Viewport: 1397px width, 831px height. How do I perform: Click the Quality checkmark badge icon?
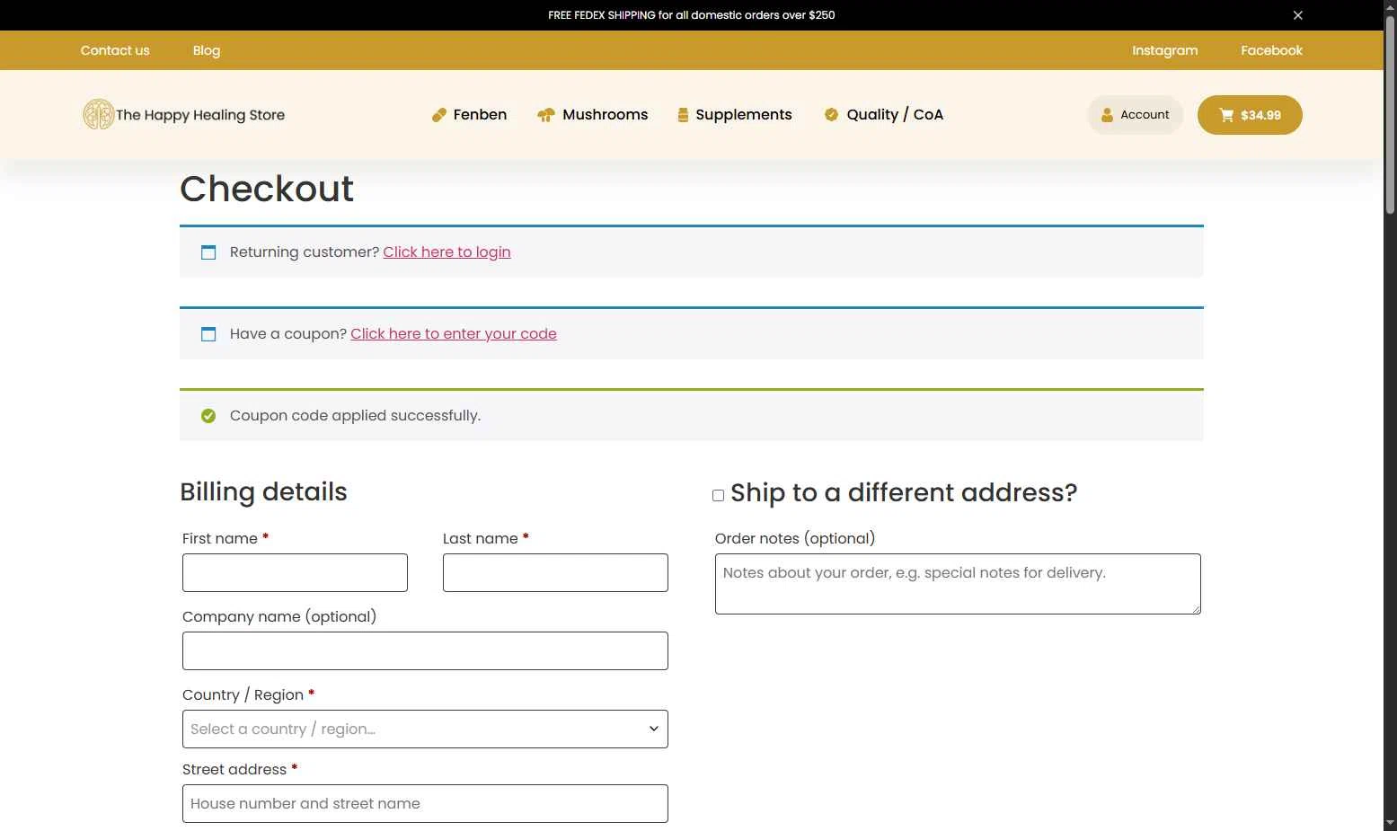point(831,114)
